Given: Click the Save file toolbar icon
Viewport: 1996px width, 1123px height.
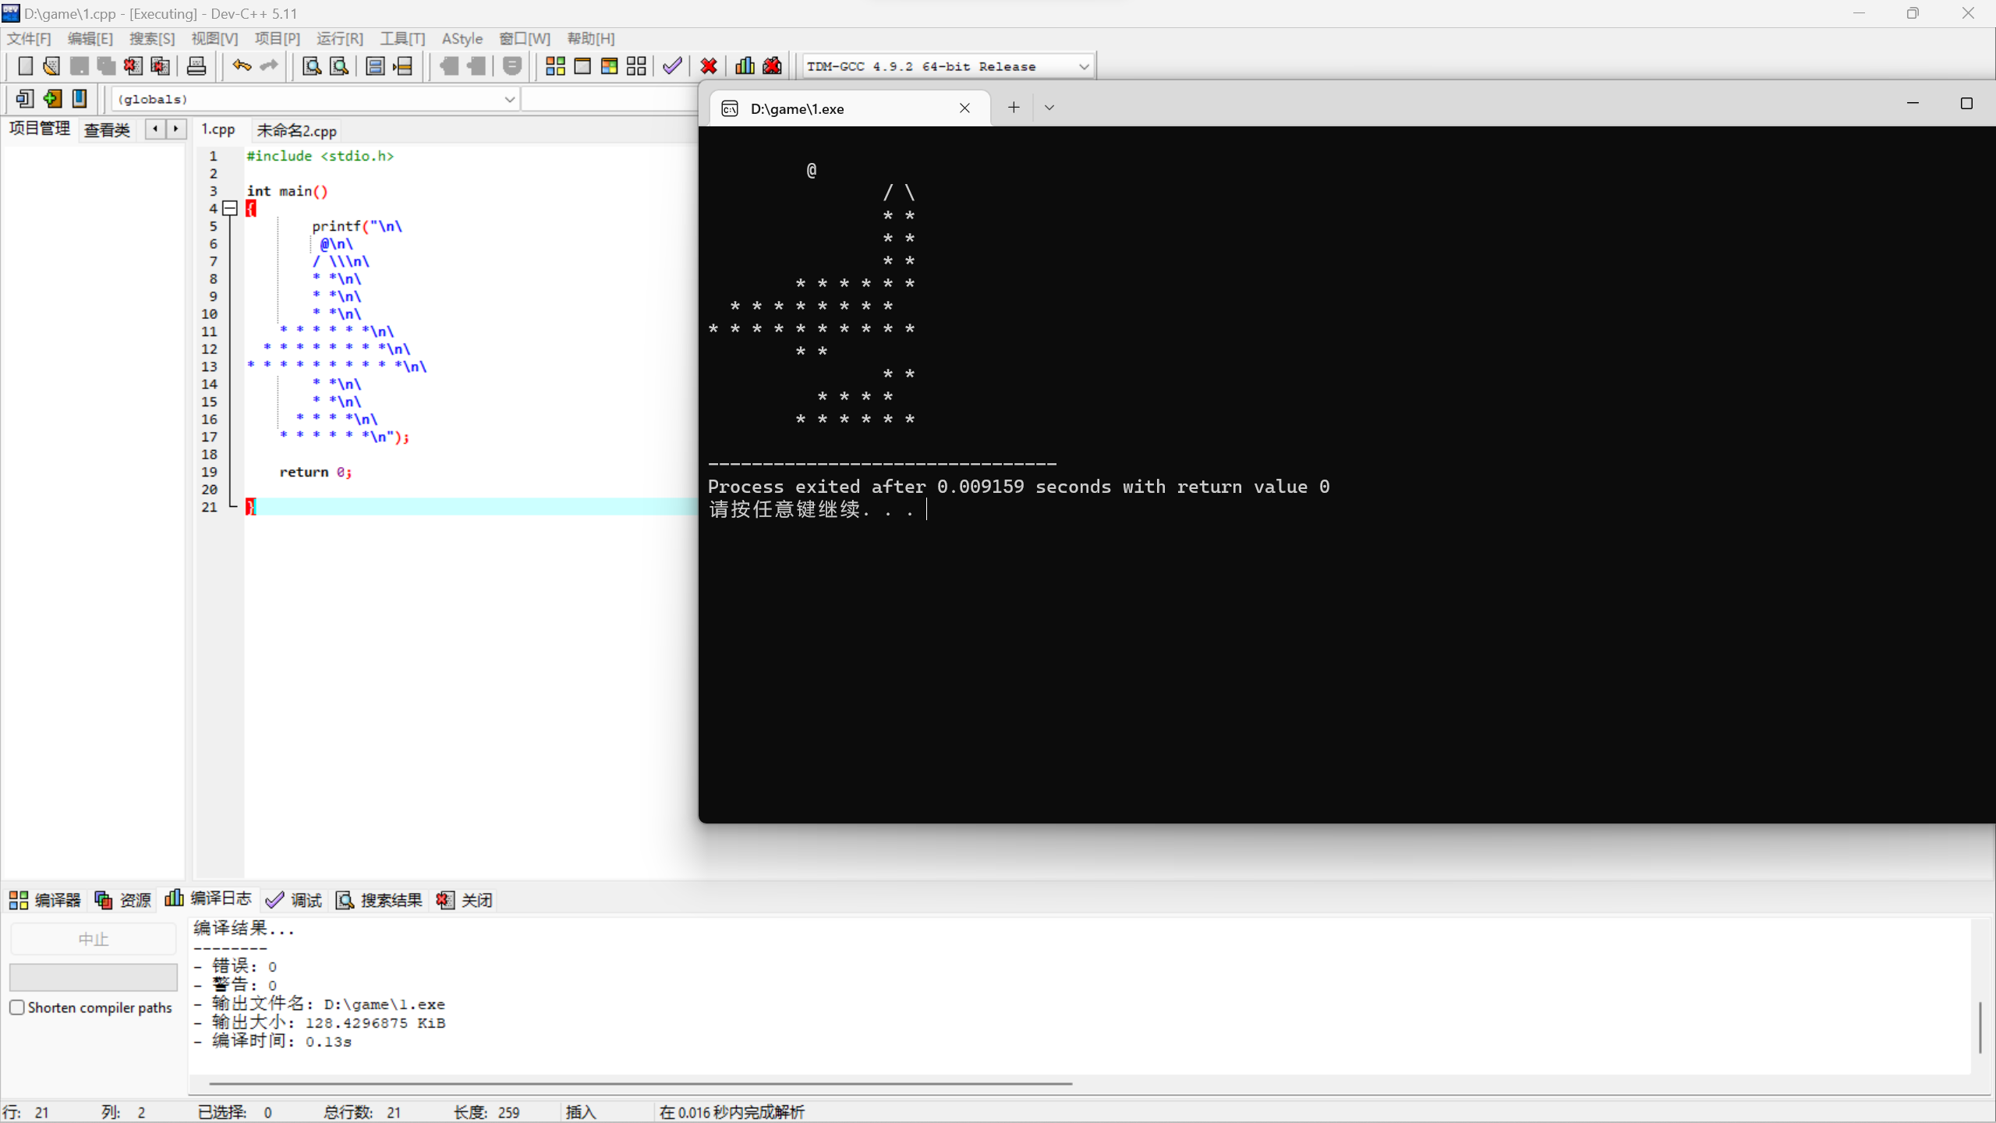Looking at the screenshot, I should (x=79, y=66).
